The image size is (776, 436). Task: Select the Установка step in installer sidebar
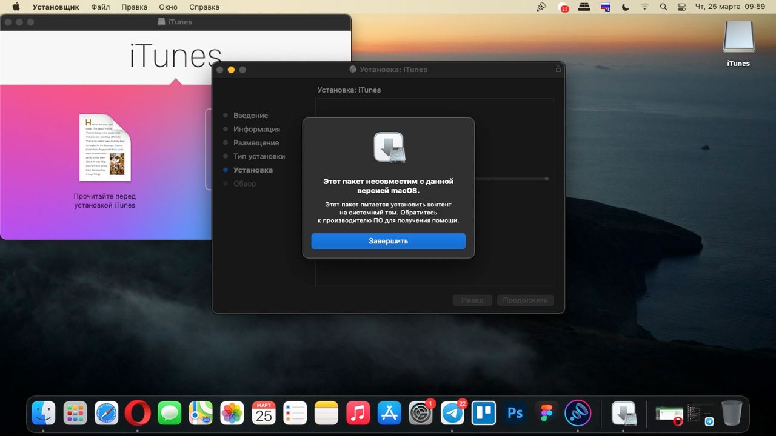(253, 170)
